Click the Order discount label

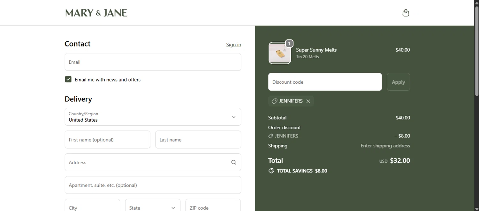284,128
